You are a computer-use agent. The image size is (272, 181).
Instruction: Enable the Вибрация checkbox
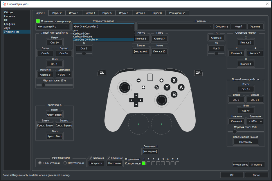tap(91, 158)
